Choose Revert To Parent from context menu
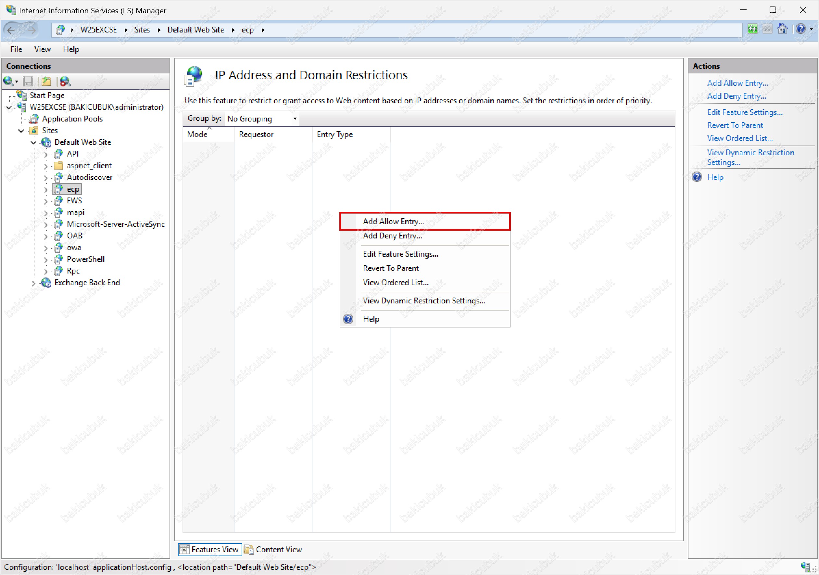Screen dimensions: 819x575 point(425,268)
